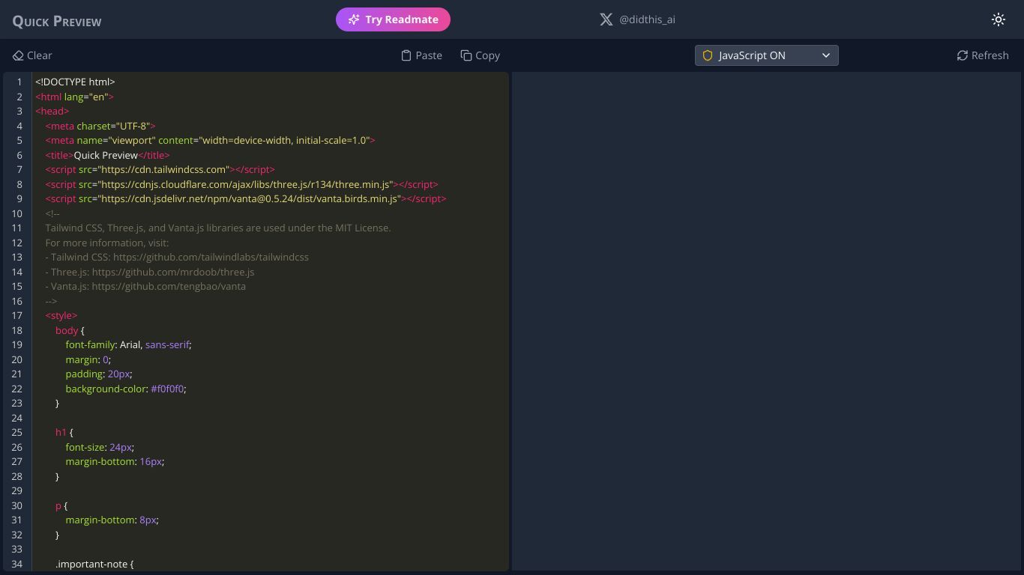Click the html lang="en" tag line
Screen dimensions: 1024x575
(74, 97)
